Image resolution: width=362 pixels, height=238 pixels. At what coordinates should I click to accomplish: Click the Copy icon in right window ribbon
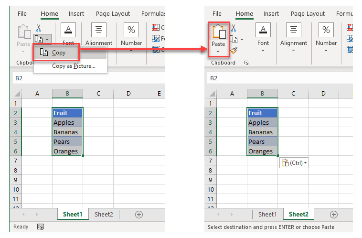pyautogui.click(x=234, y=39)
